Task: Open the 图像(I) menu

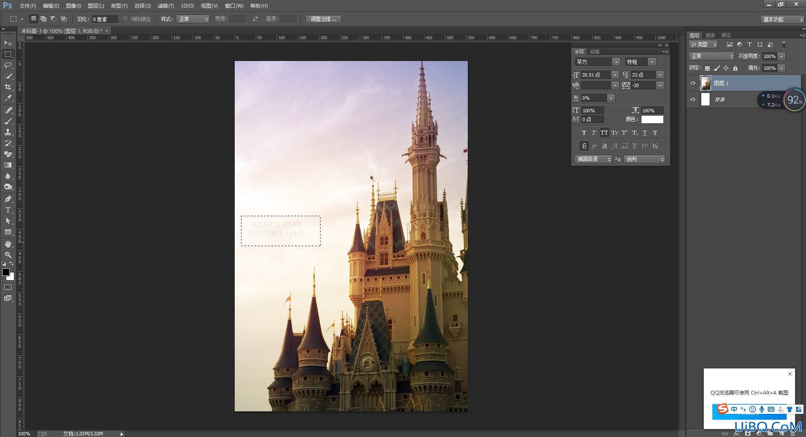Action: (73, 6)
